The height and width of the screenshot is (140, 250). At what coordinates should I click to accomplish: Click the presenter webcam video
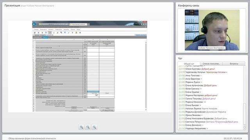click(212, 30)
